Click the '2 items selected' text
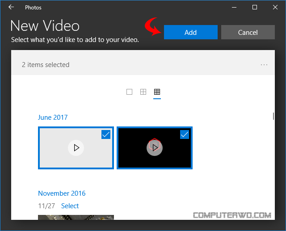This screenshot has height=231, width=286. click(46, 65)
